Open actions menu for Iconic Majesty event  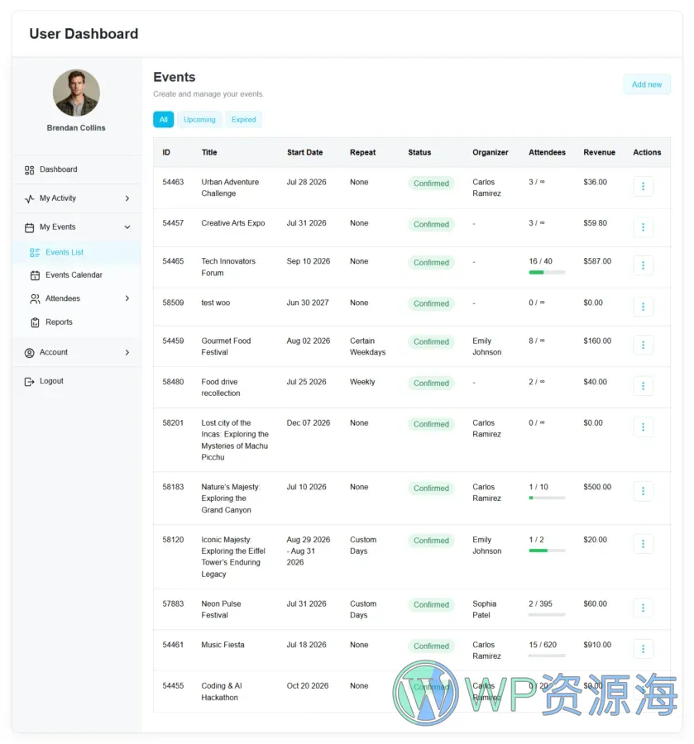[643, 544]
